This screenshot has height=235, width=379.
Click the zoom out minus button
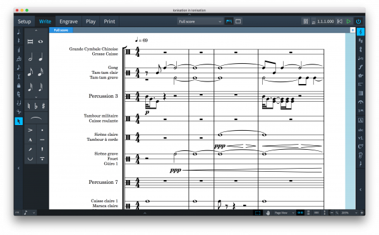click(x=332, y=213)
